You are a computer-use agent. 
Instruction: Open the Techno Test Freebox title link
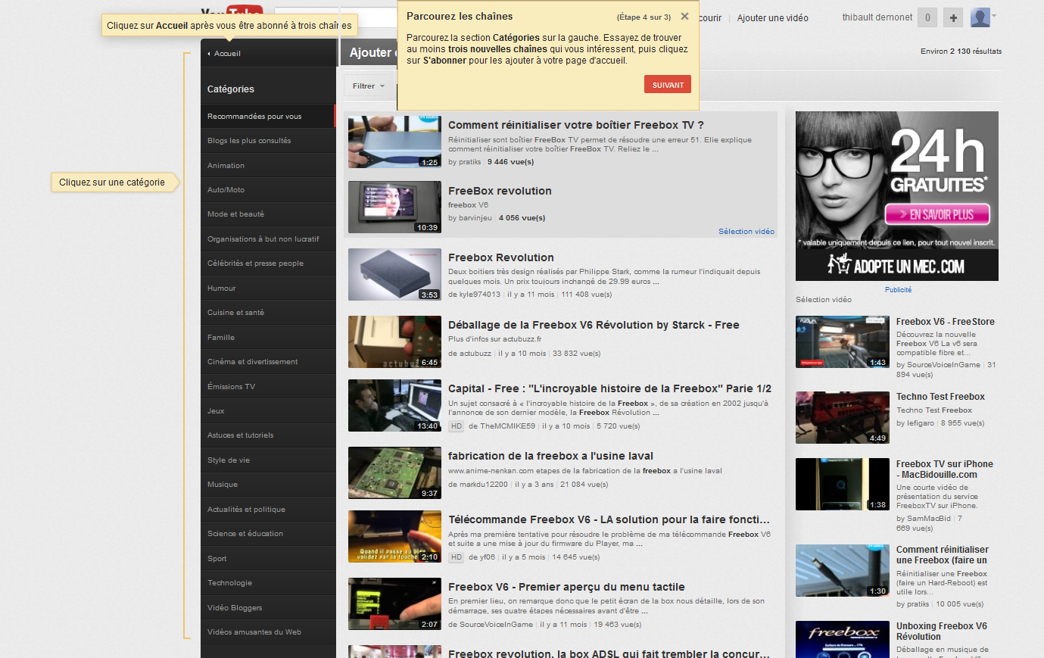tap(940, 397)
